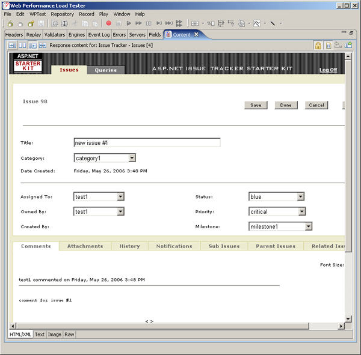Switch to the Validators tab
This screenshot has width=361, height=355.
click(55, 35)
